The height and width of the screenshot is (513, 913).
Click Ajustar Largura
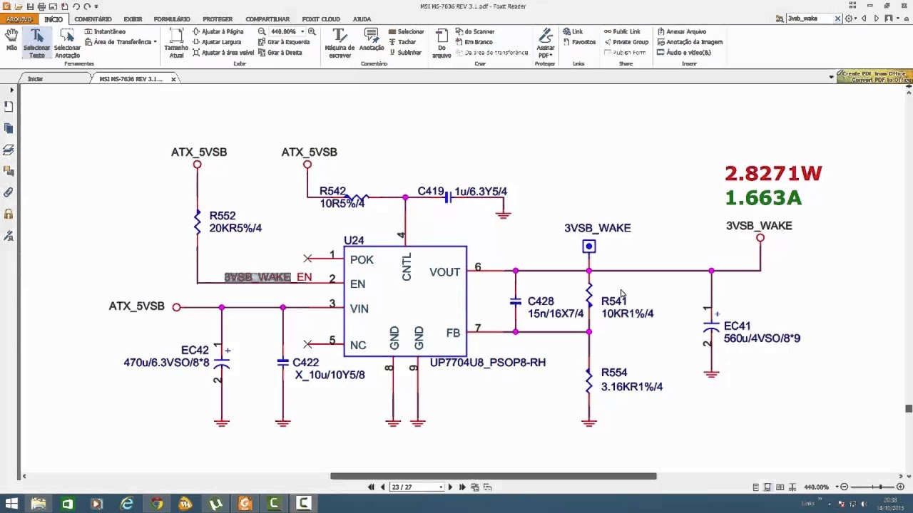(217, 42)
